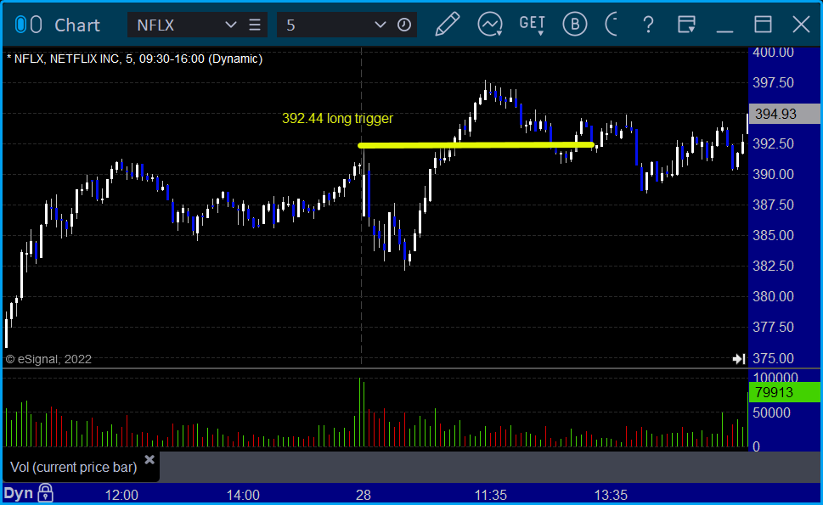Click the circled B icon

click(575, 25)
